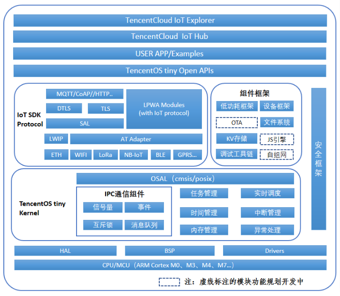Select TencentOS tiny Open APIs bar

coord(170,71)
